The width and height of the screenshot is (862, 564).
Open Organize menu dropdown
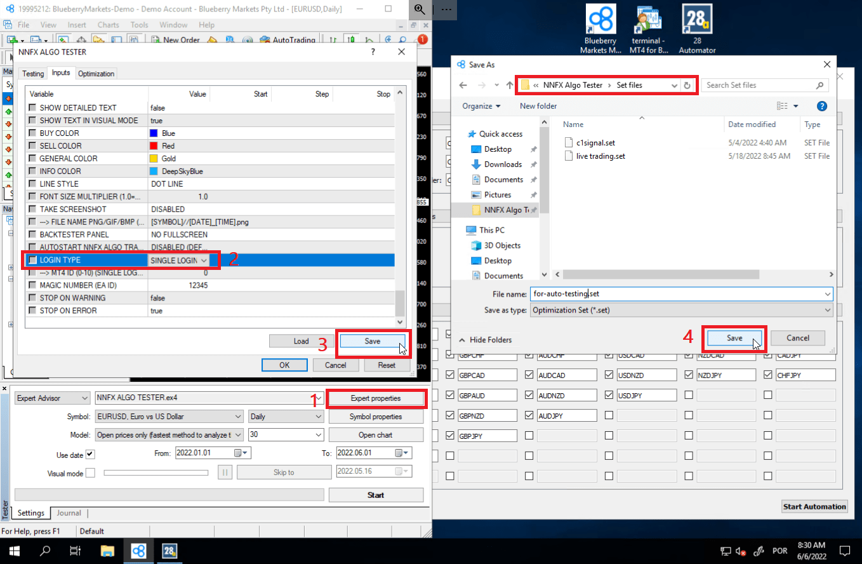(481, 106)
